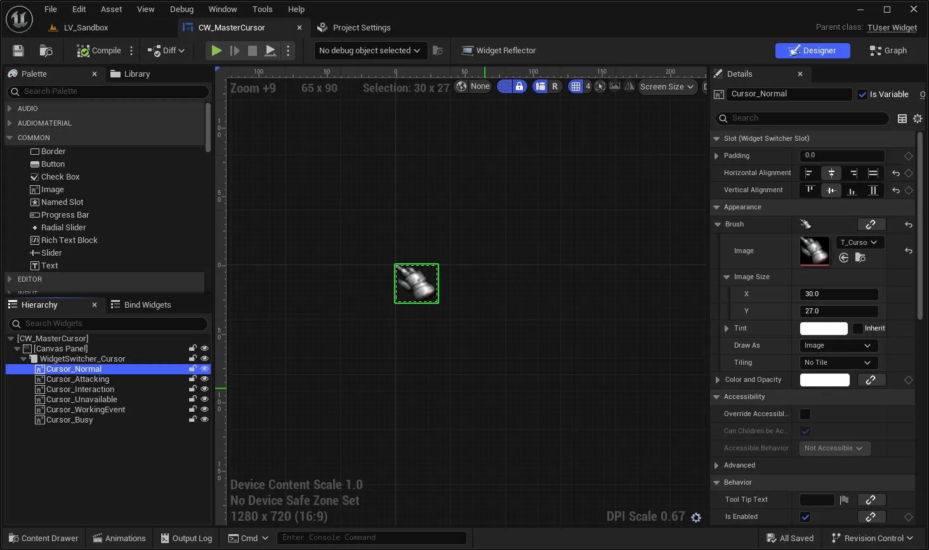This screenshot has height=550, width=929.
Task: Uncheck the Is Variable checkbox
Action: [862, 95]
